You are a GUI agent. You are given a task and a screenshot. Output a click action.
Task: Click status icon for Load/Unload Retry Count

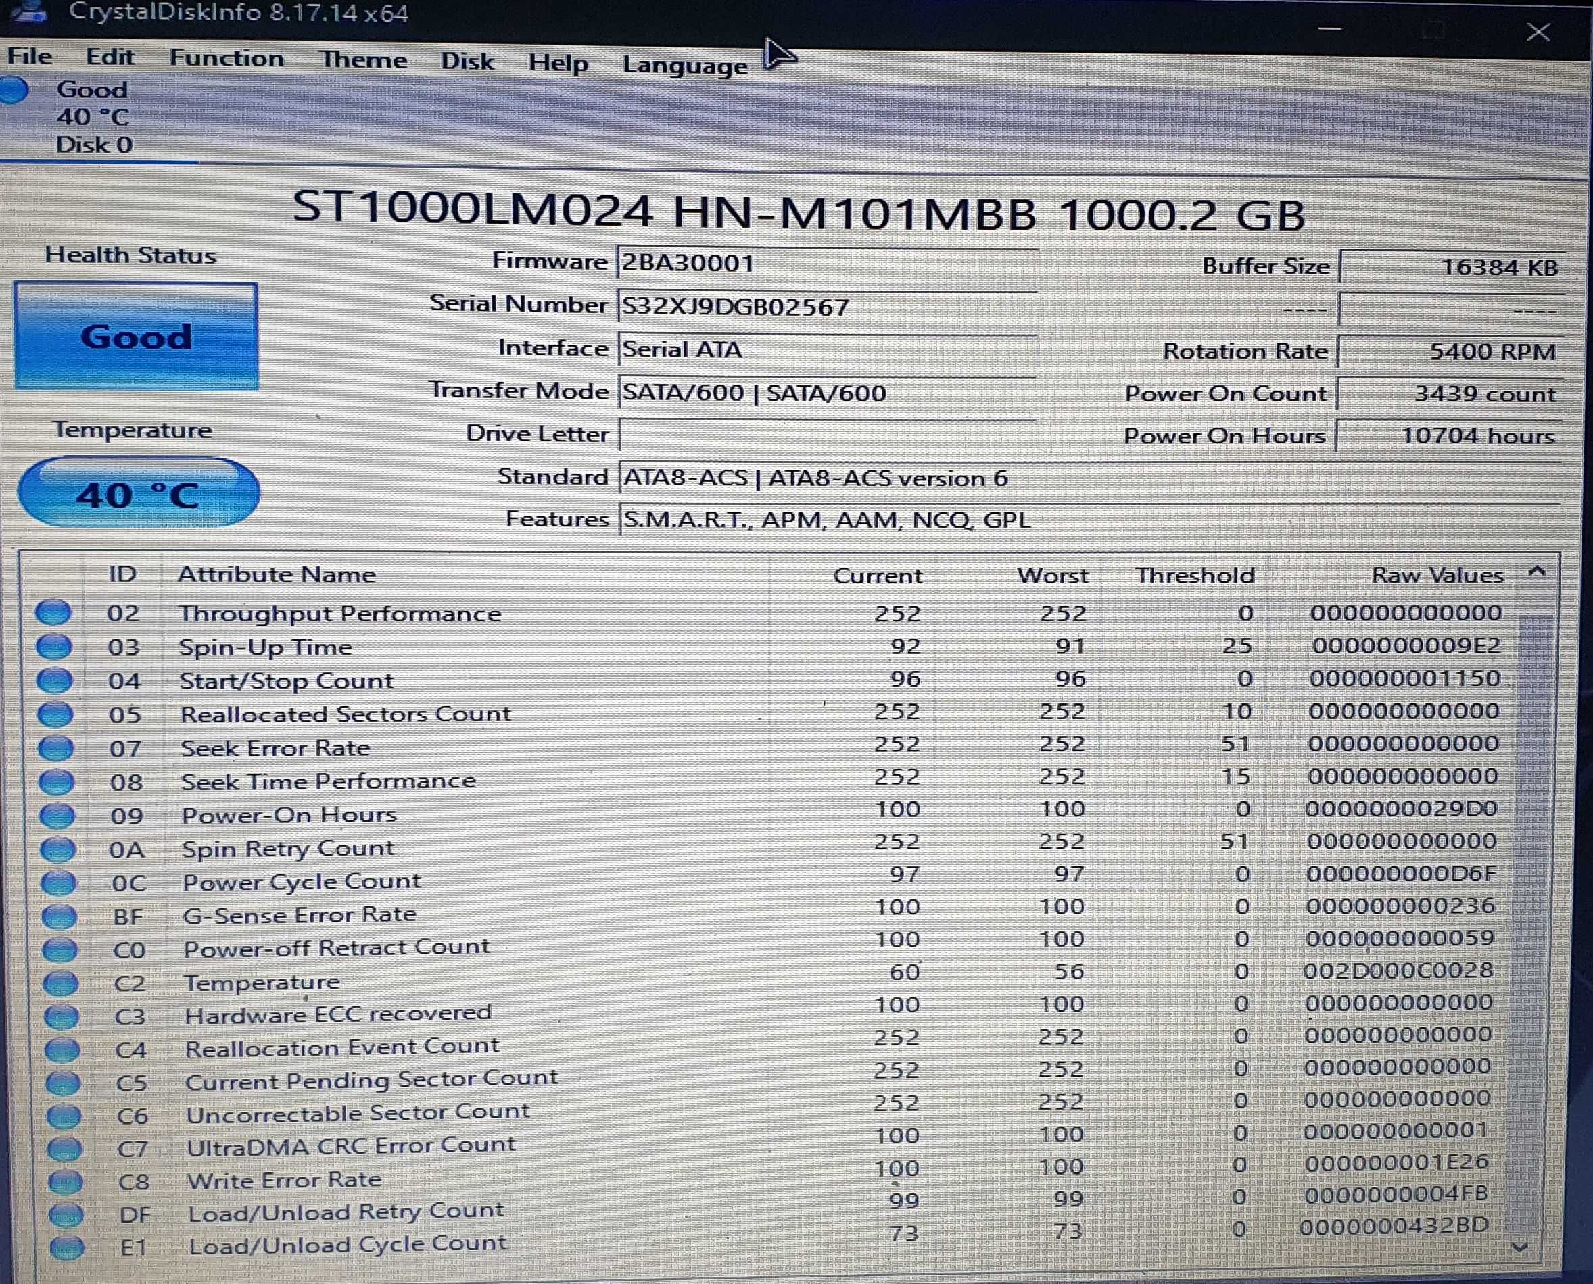click(x=66, y=1214)
